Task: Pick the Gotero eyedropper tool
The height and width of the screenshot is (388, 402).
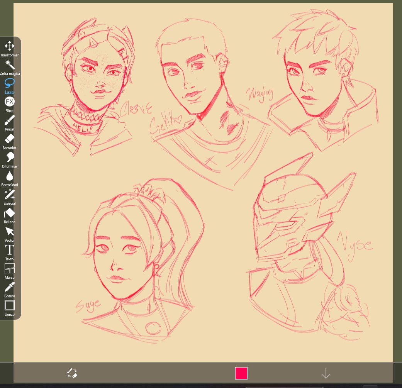Action: click(x=10, y=289)
